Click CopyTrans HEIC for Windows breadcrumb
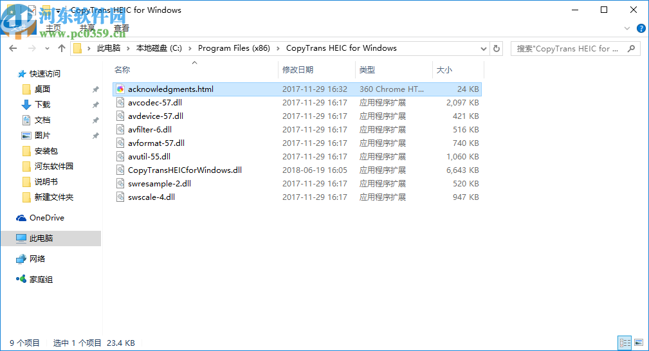This screenshot has width=649, height=351. tap(342, 48)
